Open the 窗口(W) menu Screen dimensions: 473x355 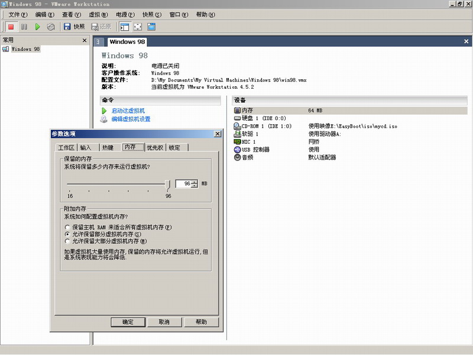pos(179,14)
